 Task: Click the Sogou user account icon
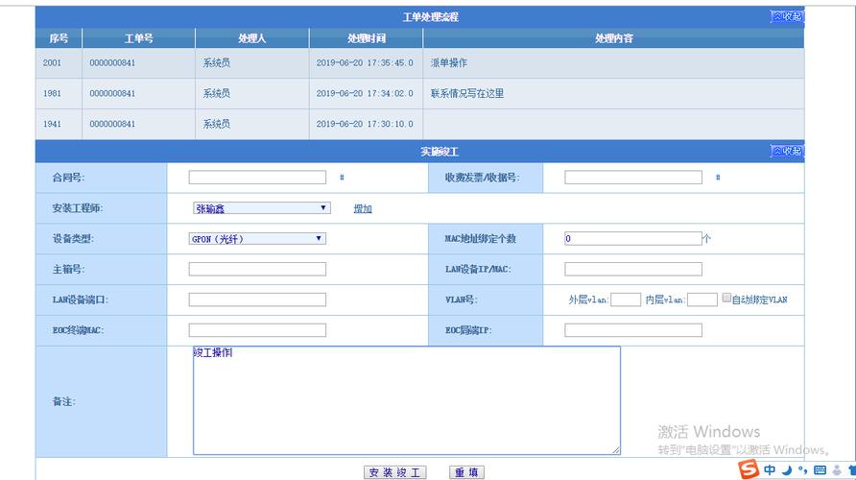click(837, 469)
